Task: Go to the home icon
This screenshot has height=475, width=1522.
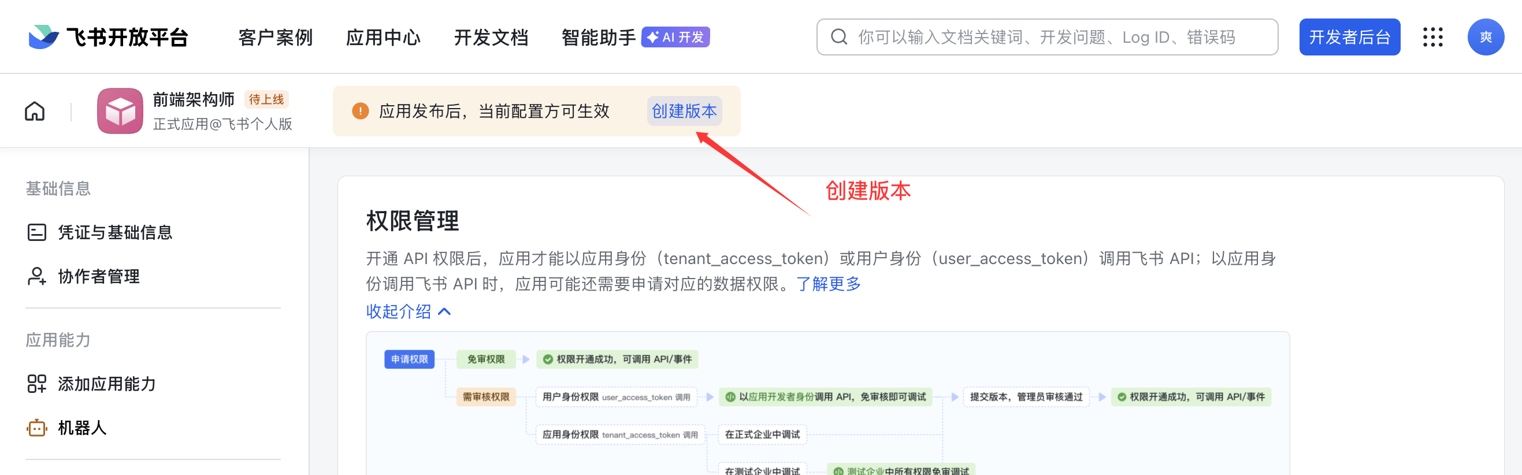Action: pos(35,111)
